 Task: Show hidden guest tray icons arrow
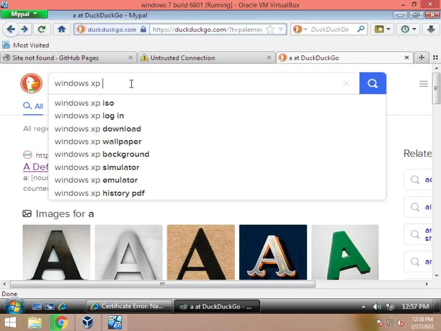pos(363,306)
